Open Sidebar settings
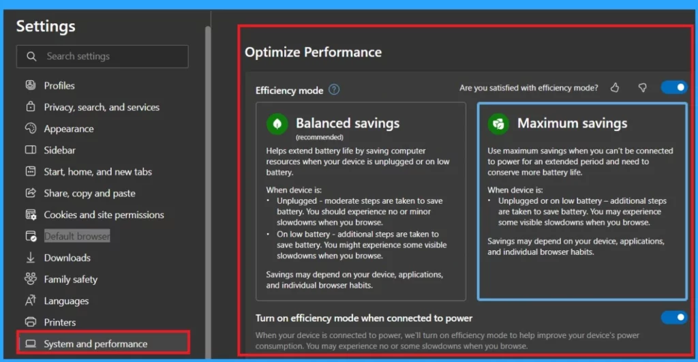 pyautogui.click(x=60, y=150)
